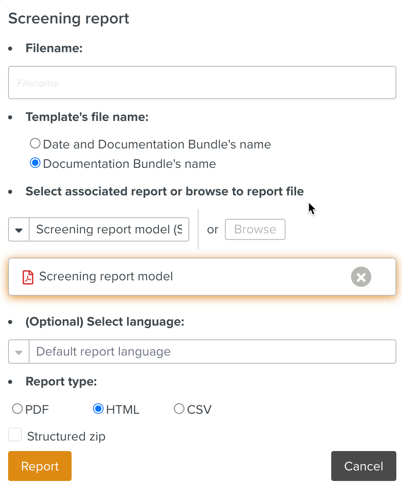Choose the HTML report type radio

(x=98, y=409)
